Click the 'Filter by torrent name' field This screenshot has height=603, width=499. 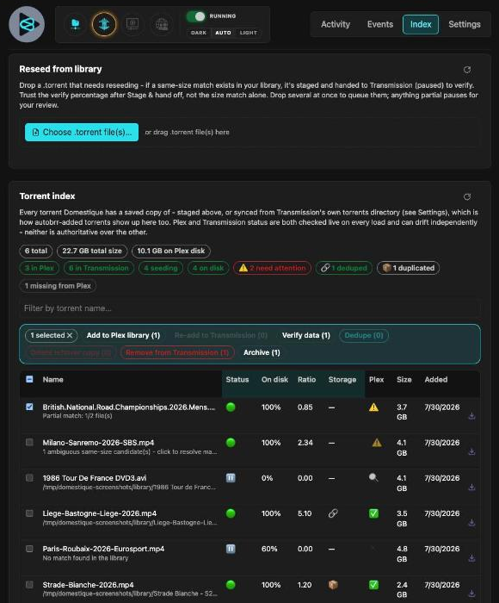coord(249,308)
